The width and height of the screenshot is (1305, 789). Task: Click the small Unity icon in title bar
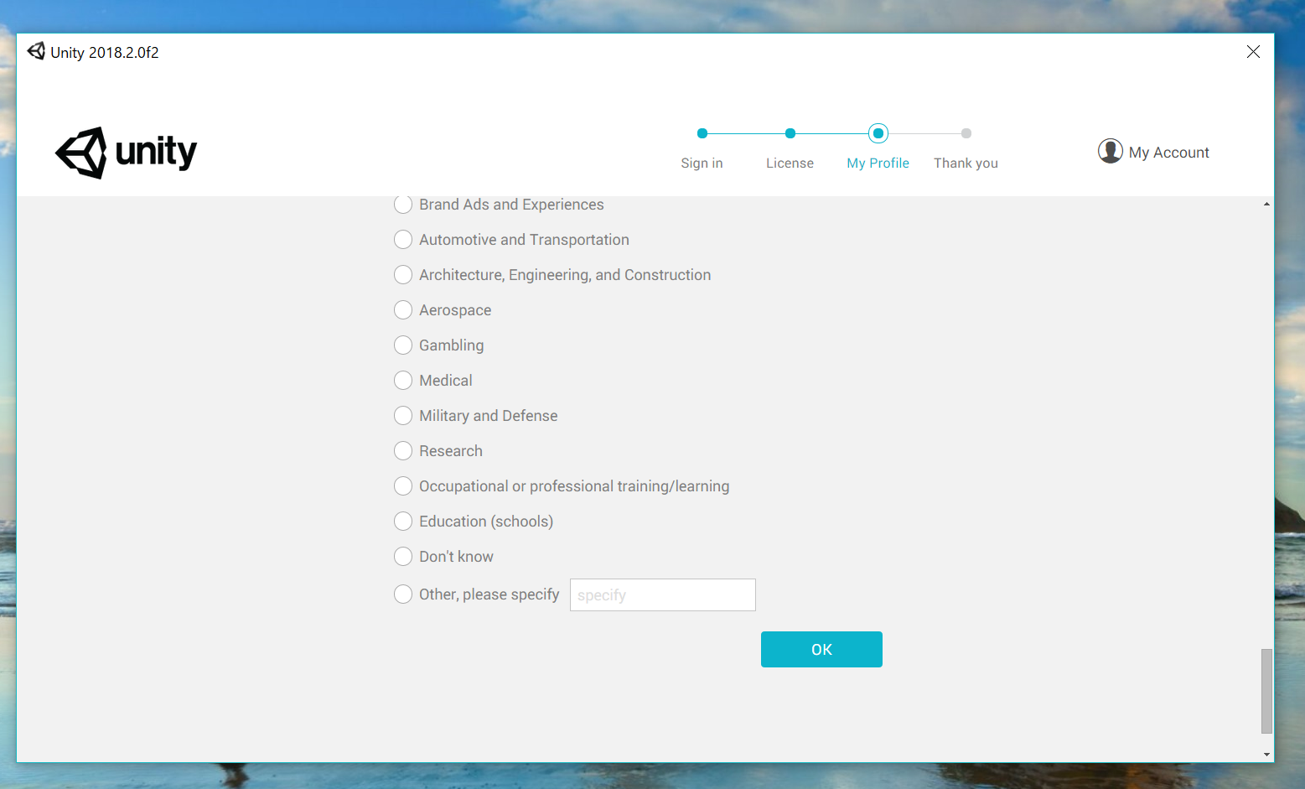(x=36, y=52)
